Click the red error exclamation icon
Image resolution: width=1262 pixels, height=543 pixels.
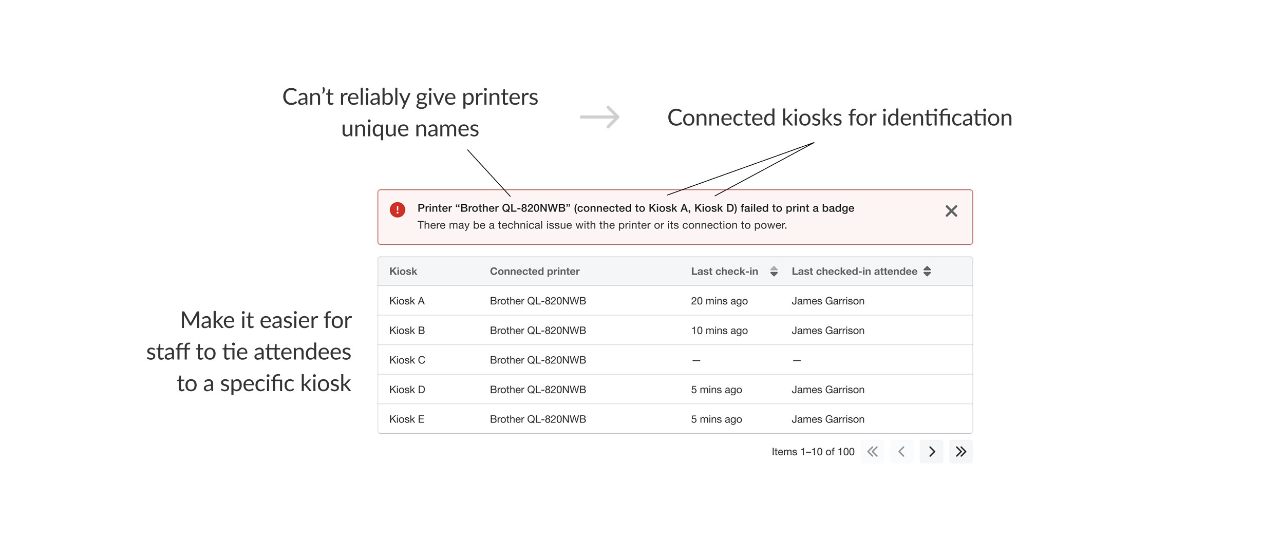click(397, 209)
